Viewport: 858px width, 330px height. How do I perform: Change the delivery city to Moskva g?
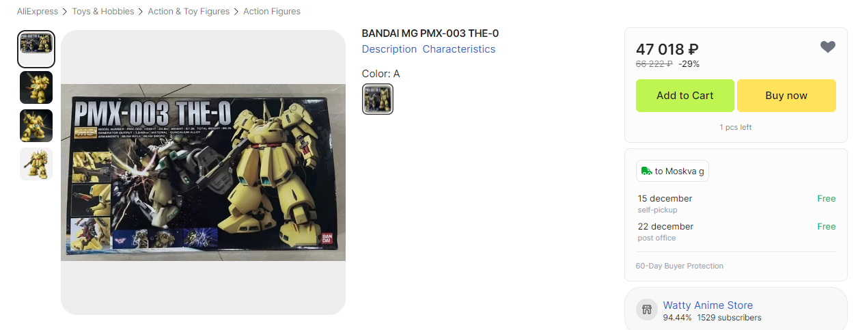click(x=672, y=171)
